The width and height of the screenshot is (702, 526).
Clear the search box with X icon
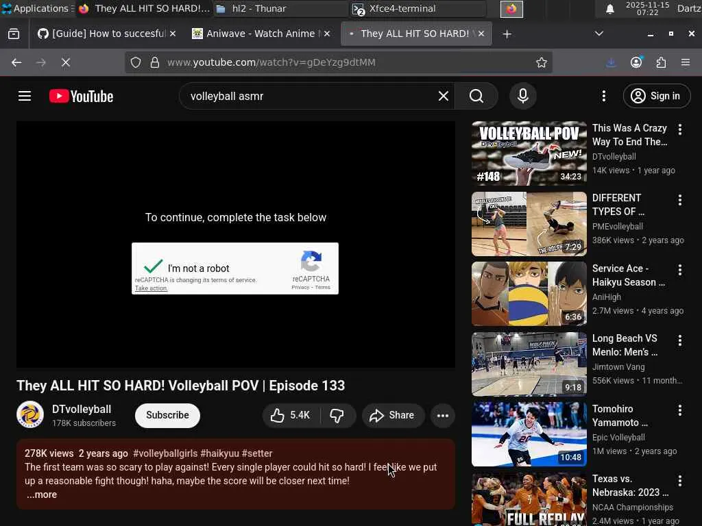[x=444, y=96]
